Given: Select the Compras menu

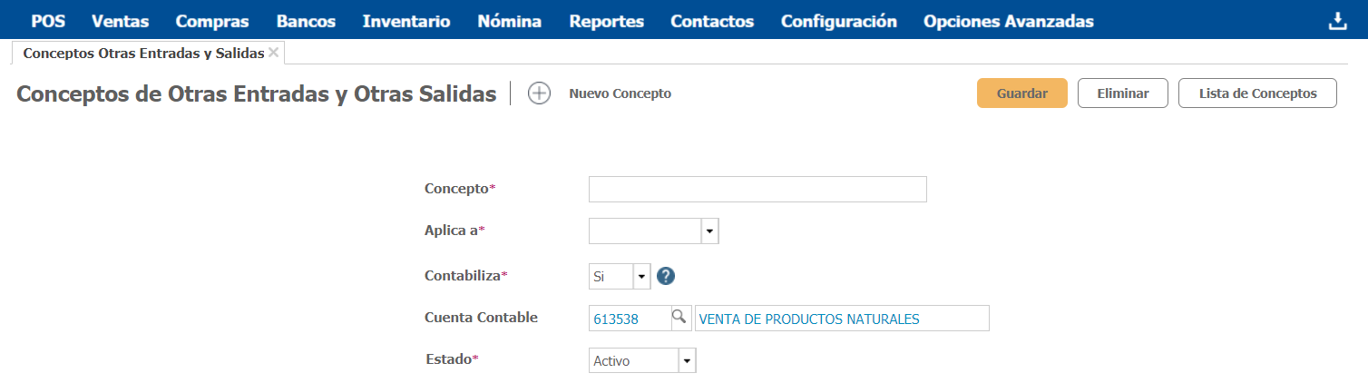Looking at the screenshot, I should tap(212, 22).
